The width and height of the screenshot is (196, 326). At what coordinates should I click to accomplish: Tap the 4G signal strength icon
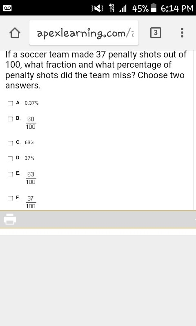(118, 8)
